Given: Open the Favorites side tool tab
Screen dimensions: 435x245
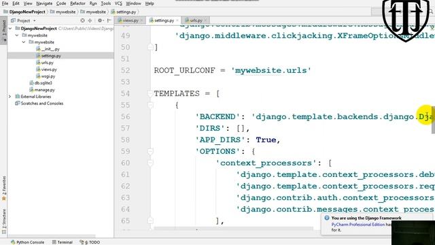Looking at the screenshot, I should [4, 189].
